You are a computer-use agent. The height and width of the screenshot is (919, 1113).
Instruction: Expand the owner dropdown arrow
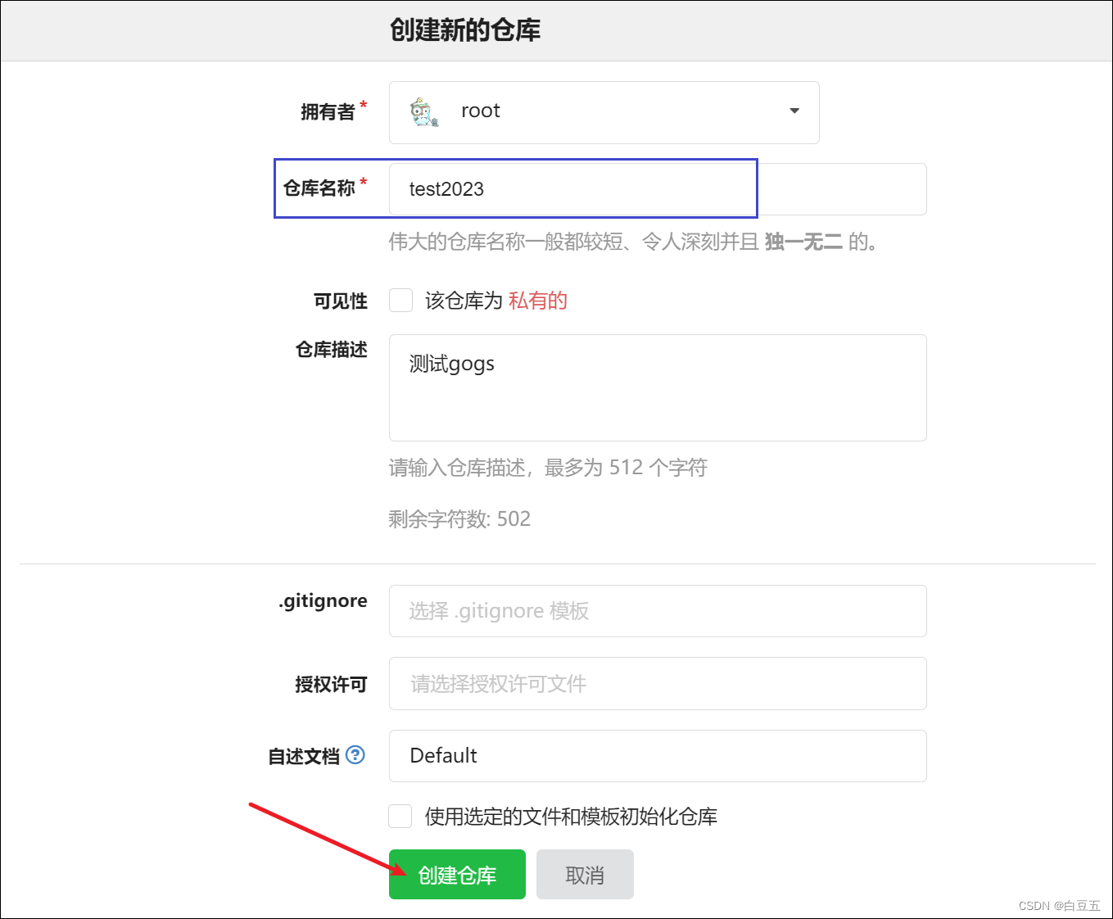point(794,111)
